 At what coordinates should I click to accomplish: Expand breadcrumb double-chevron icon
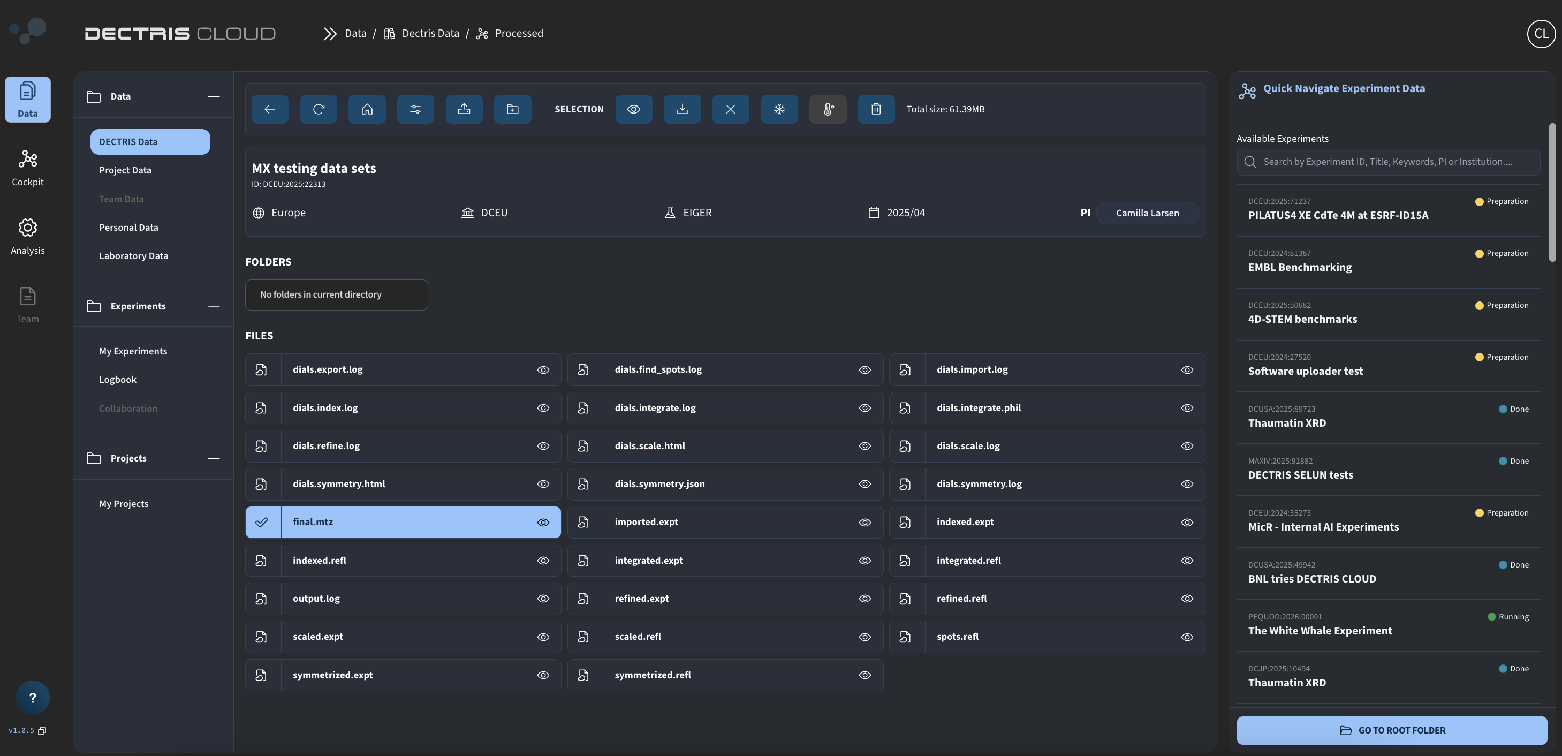click(x=329, y=33)
